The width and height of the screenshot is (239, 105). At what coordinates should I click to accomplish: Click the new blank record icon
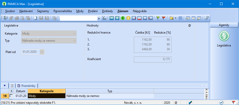(x=35, y=18)
